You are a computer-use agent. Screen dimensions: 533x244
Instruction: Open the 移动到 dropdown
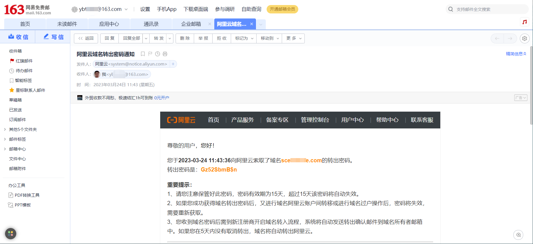pyautogui.click(x=269, y=38)
